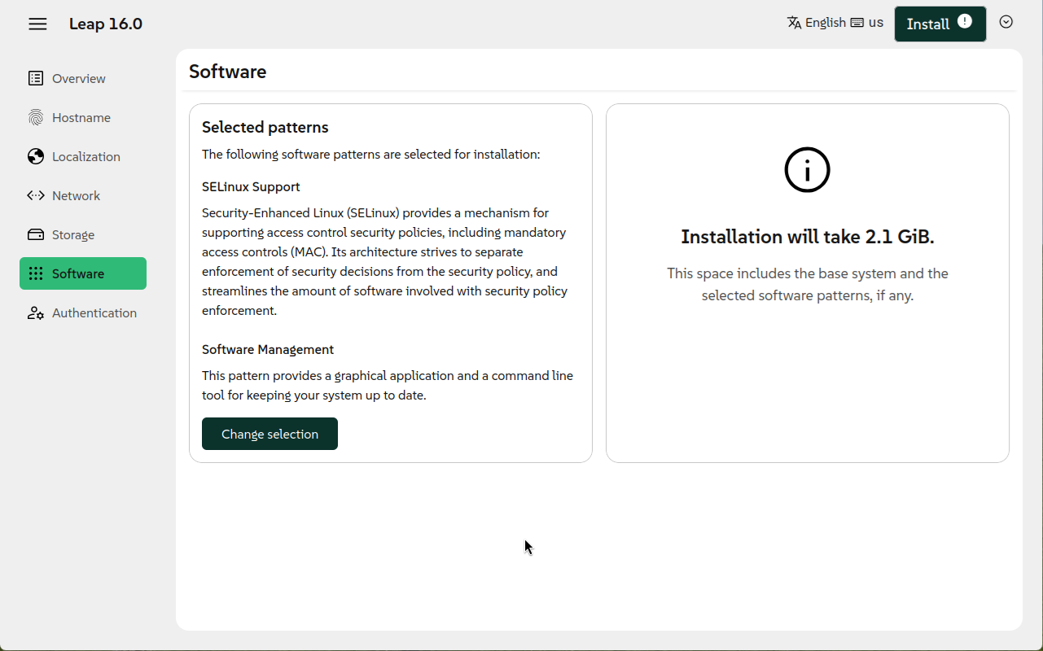
Task: Open the us keyboard layout selector
Action: click(867, 23)
